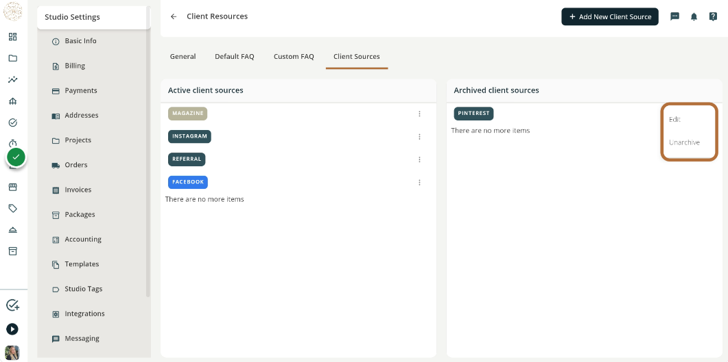Open the notifications bell icon
728x362 pixels.
[x=694, y=16]
